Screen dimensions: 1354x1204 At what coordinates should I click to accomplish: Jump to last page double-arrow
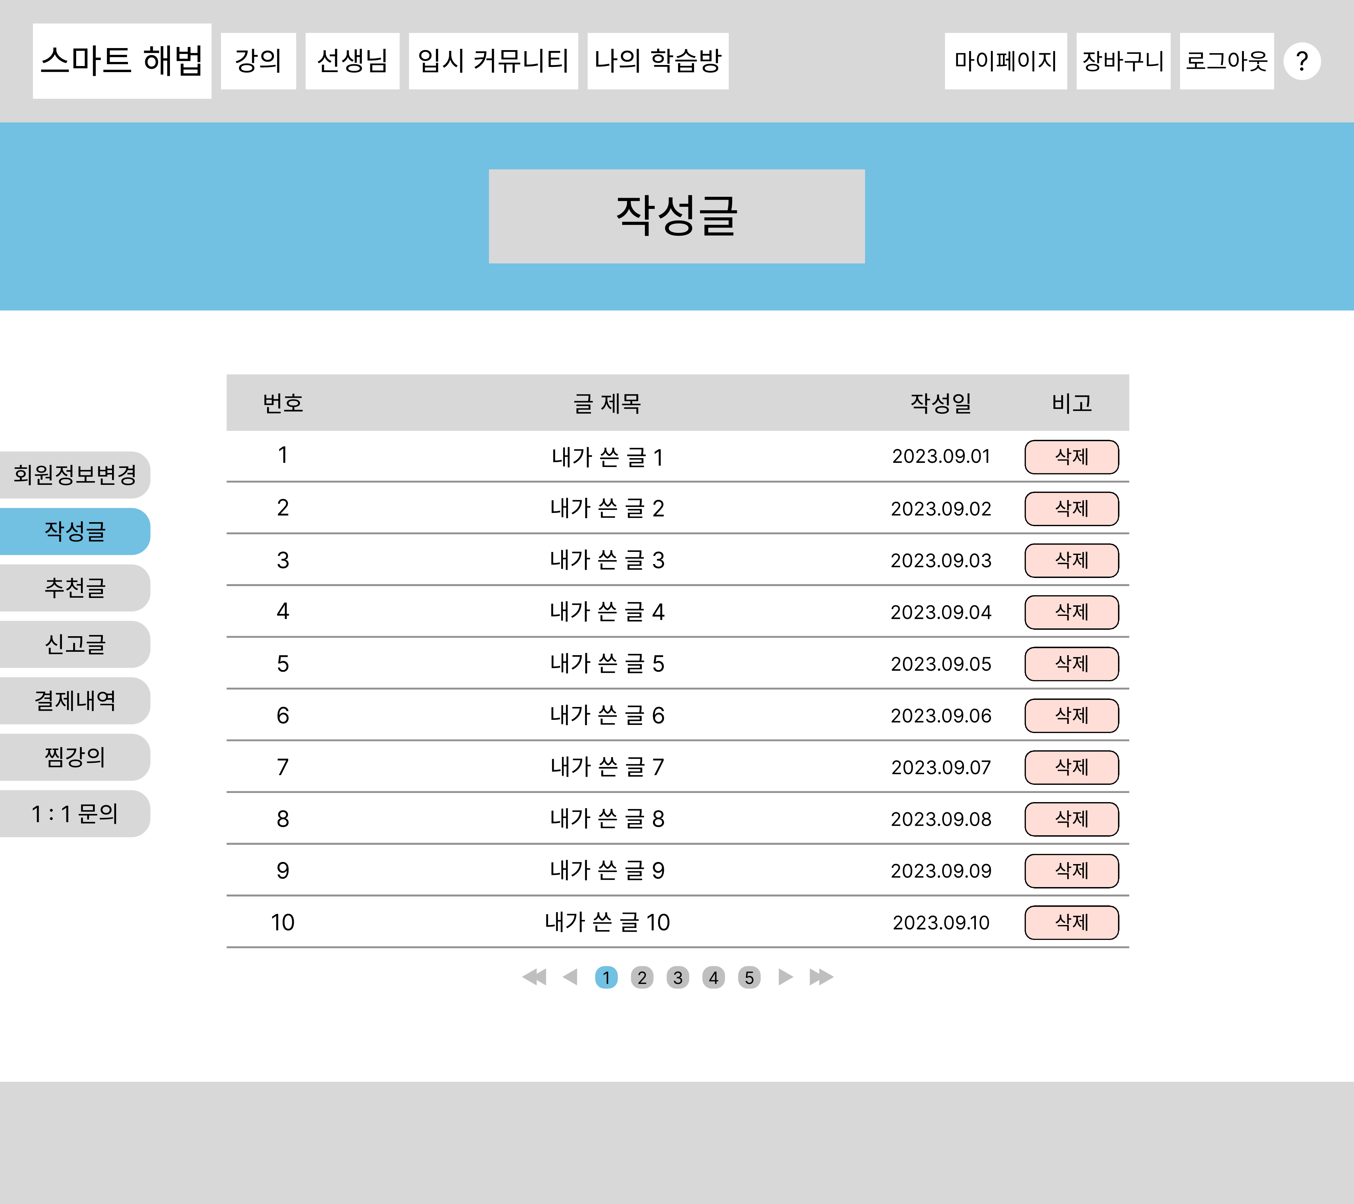[x=821, y=977]
